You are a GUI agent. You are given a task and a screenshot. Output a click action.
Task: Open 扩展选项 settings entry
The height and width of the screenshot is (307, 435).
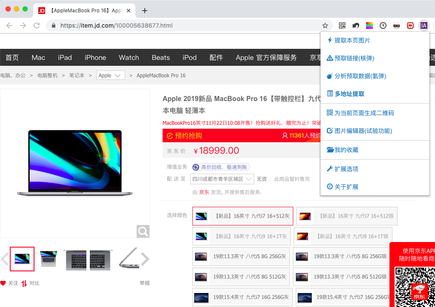point(375,169)
